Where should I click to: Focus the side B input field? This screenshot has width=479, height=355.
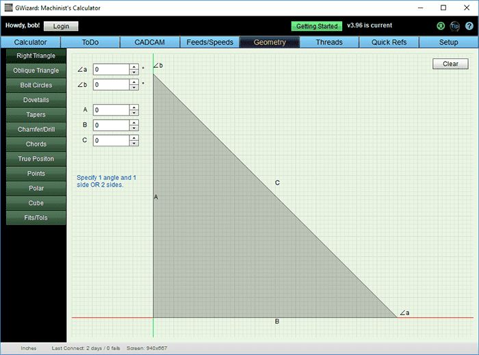[x=111, y=125]
